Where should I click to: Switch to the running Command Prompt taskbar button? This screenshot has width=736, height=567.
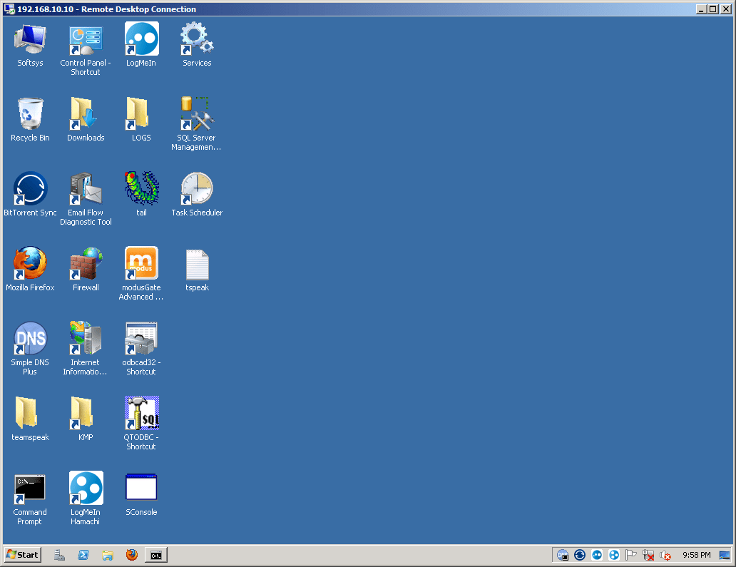(156, 556)
